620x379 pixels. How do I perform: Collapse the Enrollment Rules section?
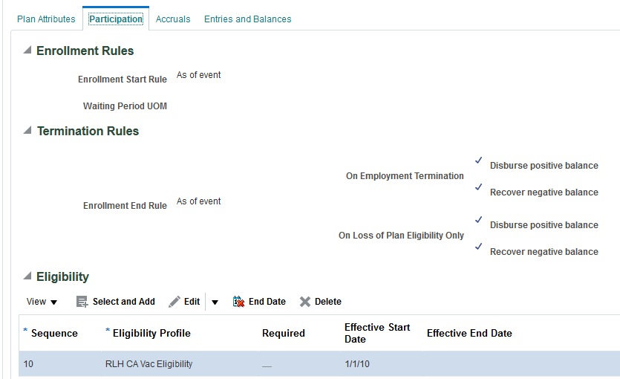(x=27, y=51)
